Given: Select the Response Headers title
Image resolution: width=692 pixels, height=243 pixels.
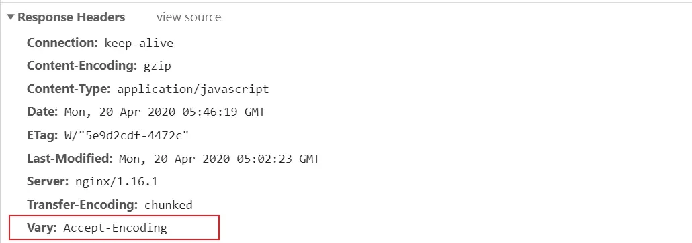Looking at the screenshot, I should (x=71, y=17).
